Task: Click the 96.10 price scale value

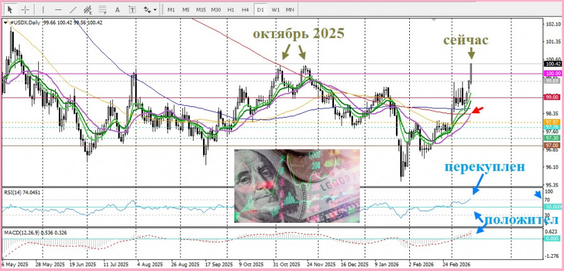Action: 553,167
